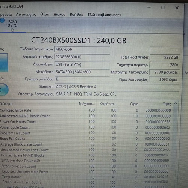Click the Τρέχουσ... column header
The height and width of the screenshot is (188, 188).
(86, 104)
